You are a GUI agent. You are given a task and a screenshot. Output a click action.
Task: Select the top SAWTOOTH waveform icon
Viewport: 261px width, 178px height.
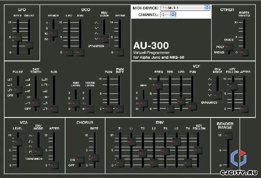click(x=28, y=80)
